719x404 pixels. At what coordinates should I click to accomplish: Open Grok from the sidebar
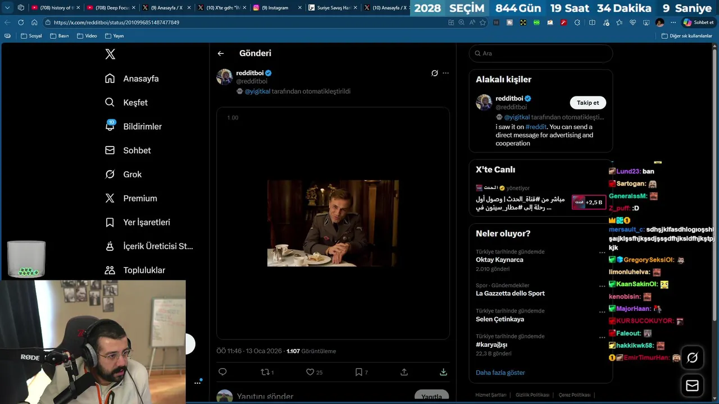point(124,175)
